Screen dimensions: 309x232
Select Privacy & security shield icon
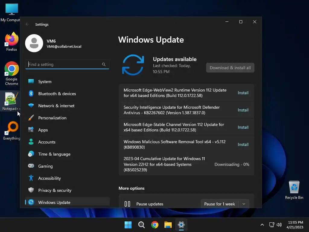[31, 190]
